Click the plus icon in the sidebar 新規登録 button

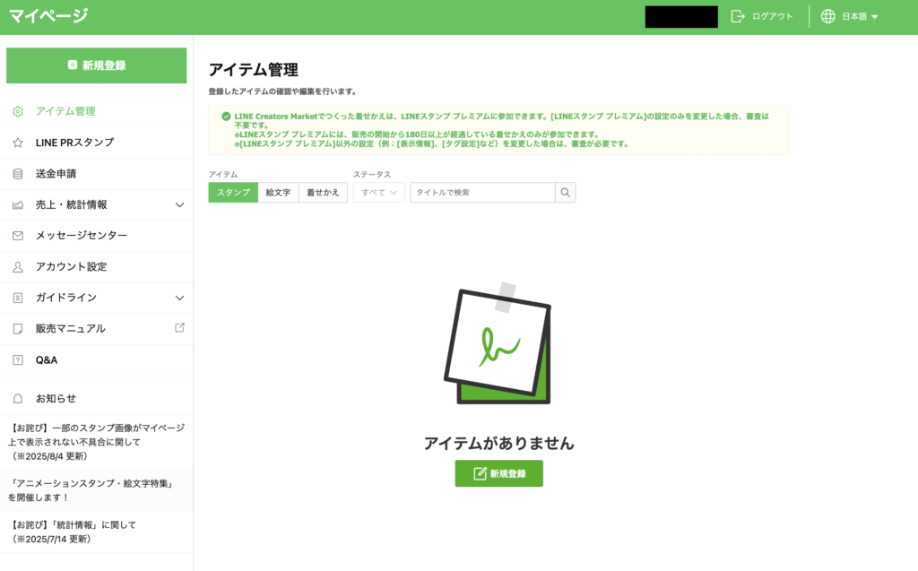pyautogui.click(x=73, y=65)
